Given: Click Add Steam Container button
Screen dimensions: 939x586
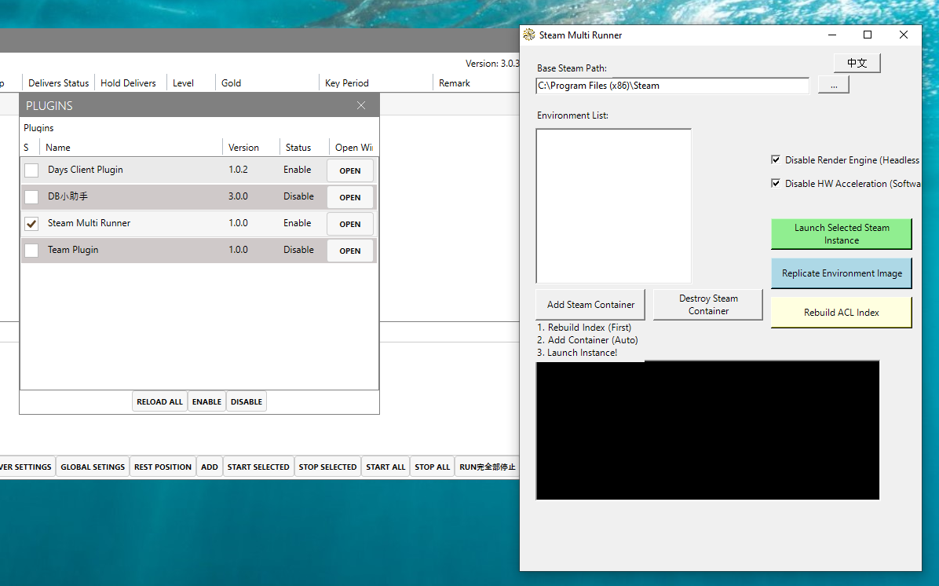Looking at the screenshot, I should pos(590,304).
